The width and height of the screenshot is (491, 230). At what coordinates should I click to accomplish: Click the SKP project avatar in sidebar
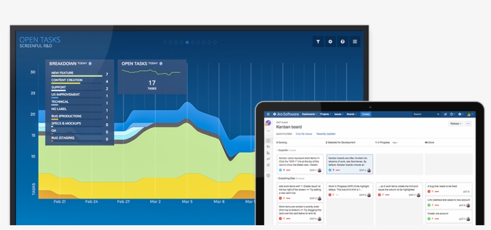[x=268, y=123]
